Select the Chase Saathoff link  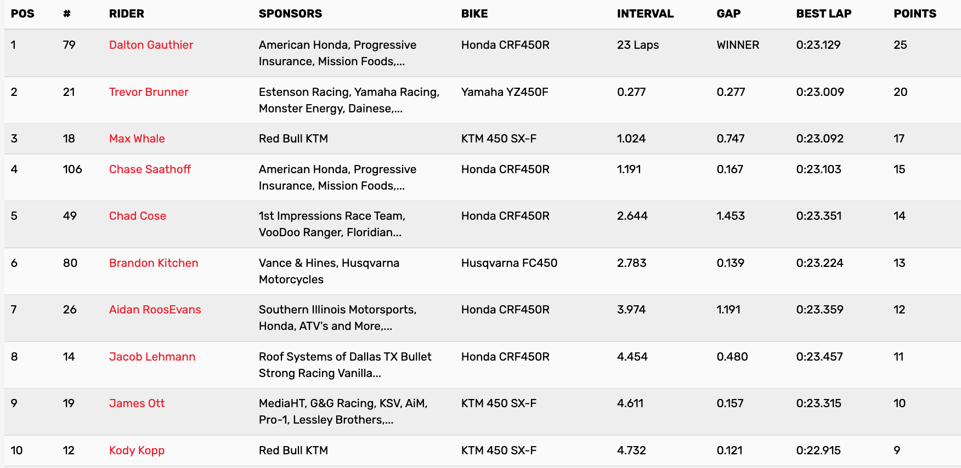click(x=150, y=169)
